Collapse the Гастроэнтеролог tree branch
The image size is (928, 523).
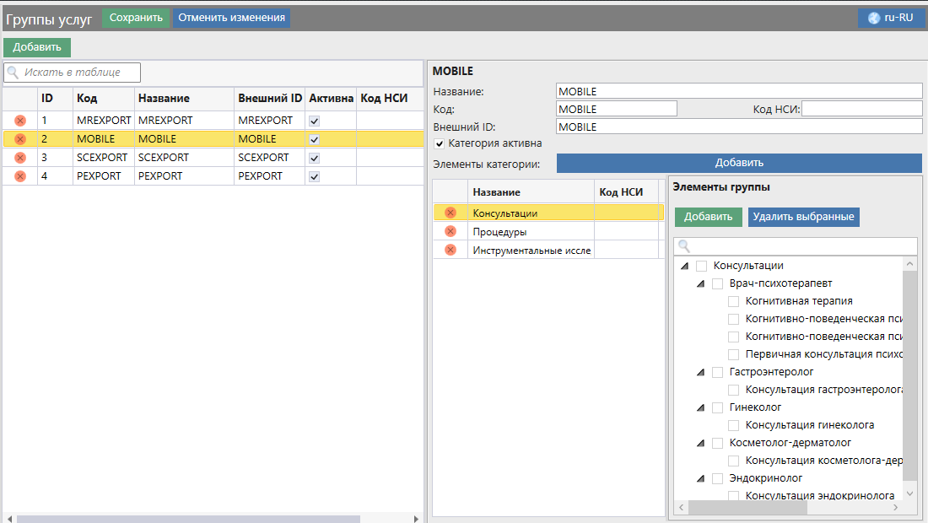(x=700, y=372)
